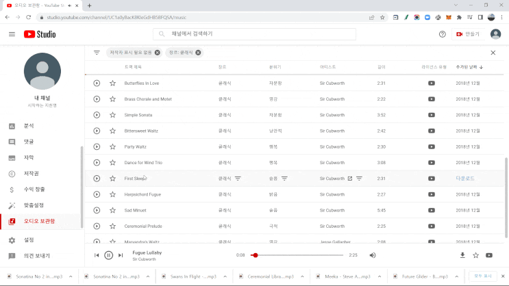Clear all filters with the X button
The height and width of the screenshot is (286, 509).
[493, 53]
